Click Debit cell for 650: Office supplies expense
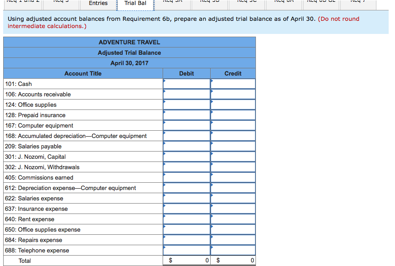 [187, 229]
